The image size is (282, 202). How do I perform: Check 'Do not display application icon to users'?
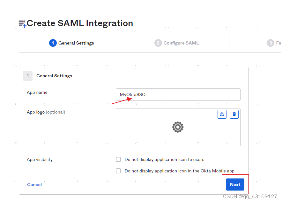(x=118, y=159)
